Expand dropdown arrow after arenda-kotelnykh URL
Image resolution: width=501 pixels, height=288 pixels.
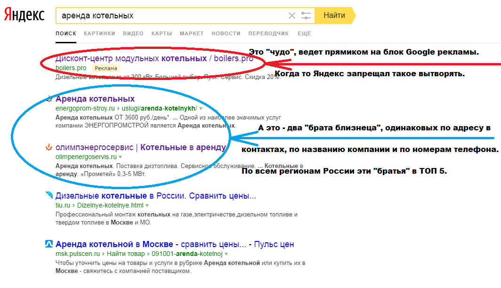tap(201, 109)
